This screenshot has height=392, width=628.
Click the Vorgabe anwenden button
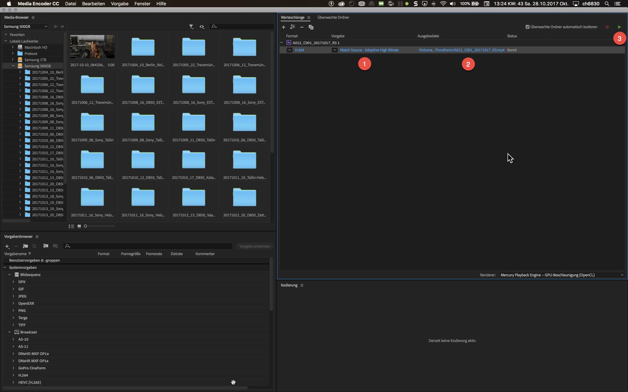point(255,246)
